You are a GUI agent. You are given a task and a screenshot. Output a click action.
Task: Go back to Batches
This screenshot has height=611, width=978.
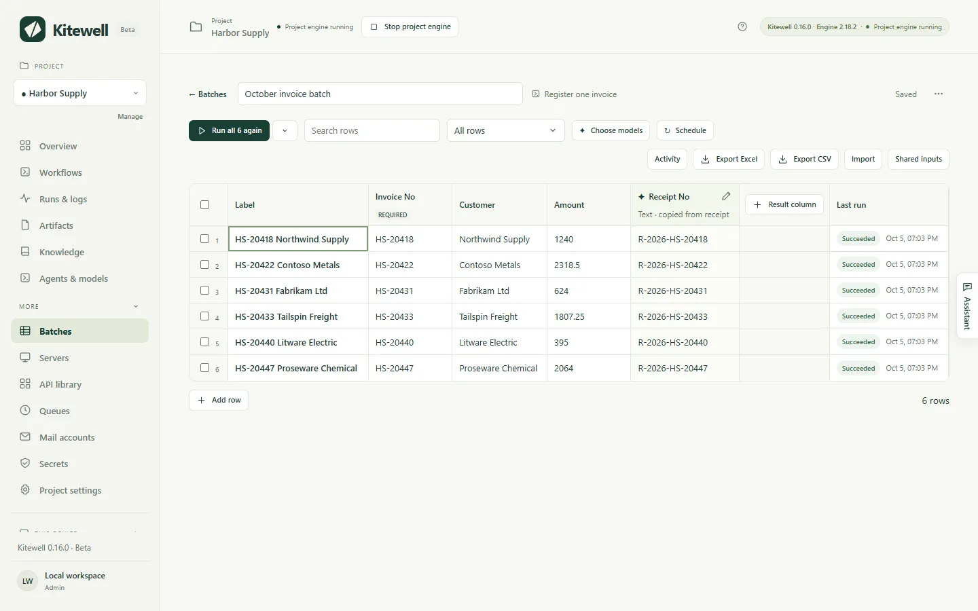(x=208, y=94)
